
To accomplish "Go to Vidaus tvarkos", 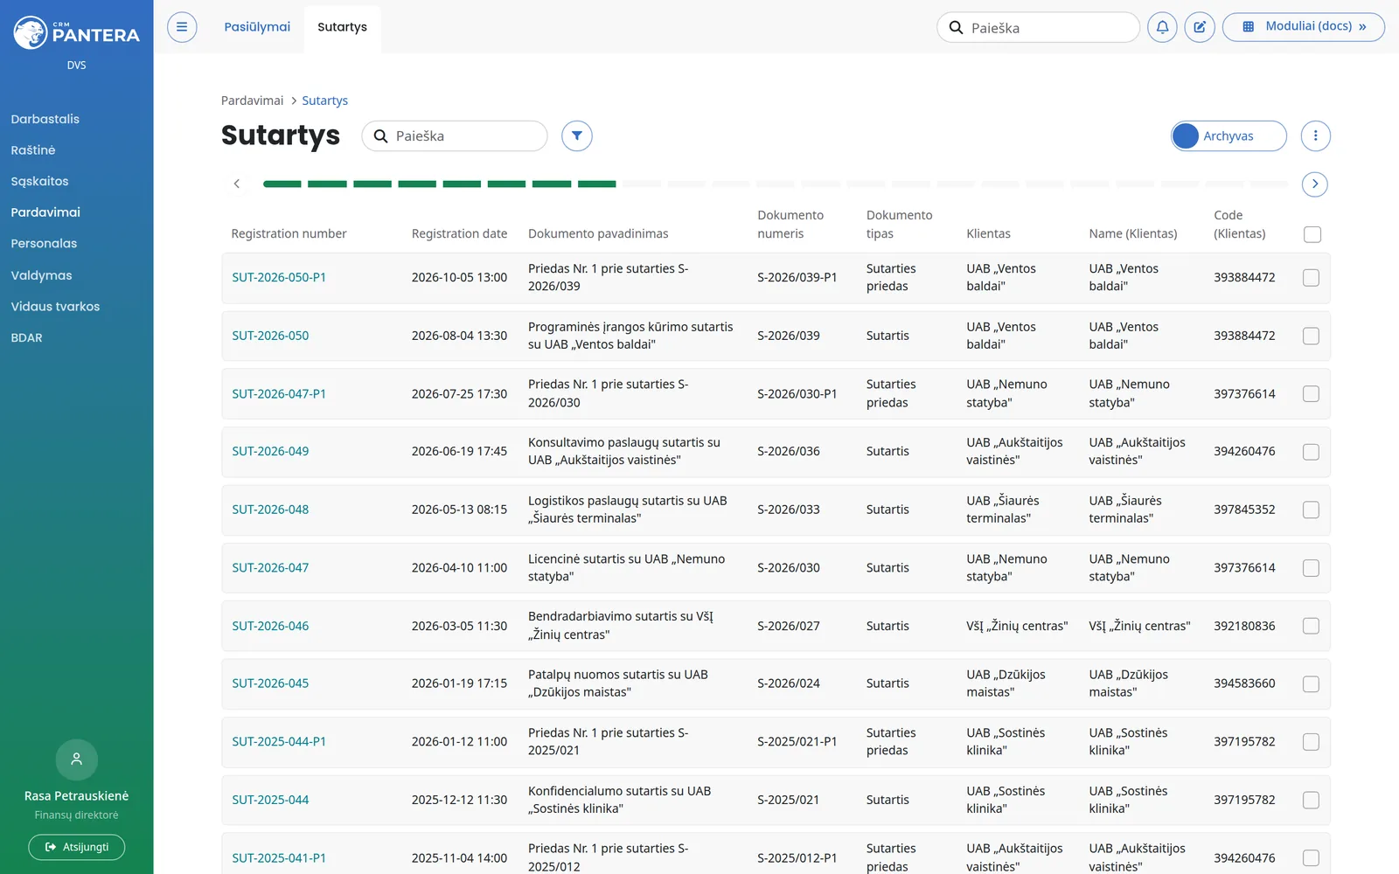I will [55, 307].
